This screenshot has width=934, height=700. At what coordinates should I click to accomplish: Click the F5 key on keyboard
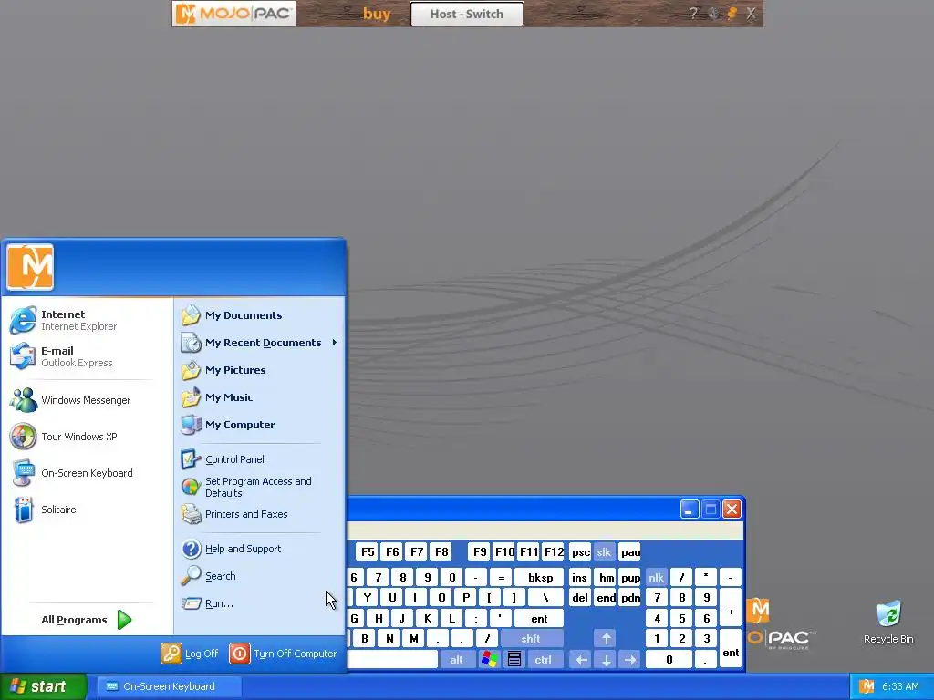click(368, 551)
